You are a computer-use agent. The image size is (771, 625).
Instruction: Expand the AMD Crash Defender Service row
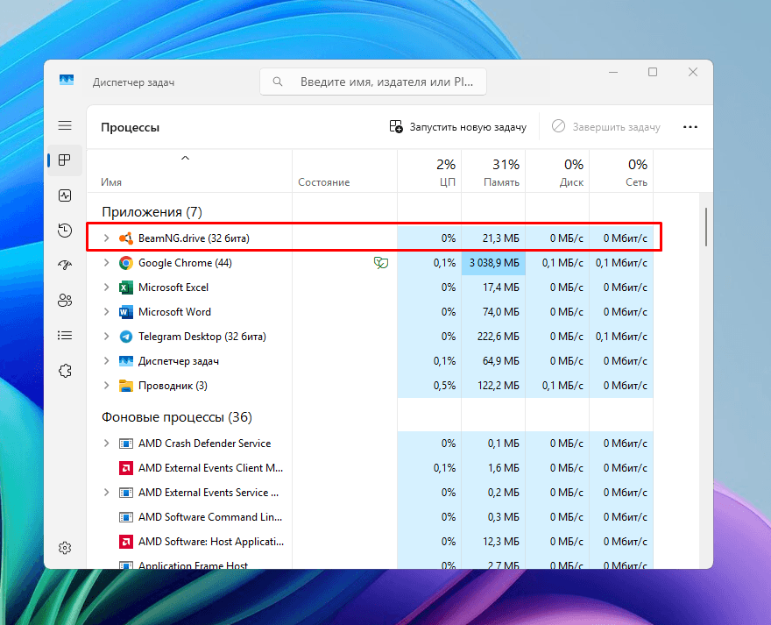(106, 444)
